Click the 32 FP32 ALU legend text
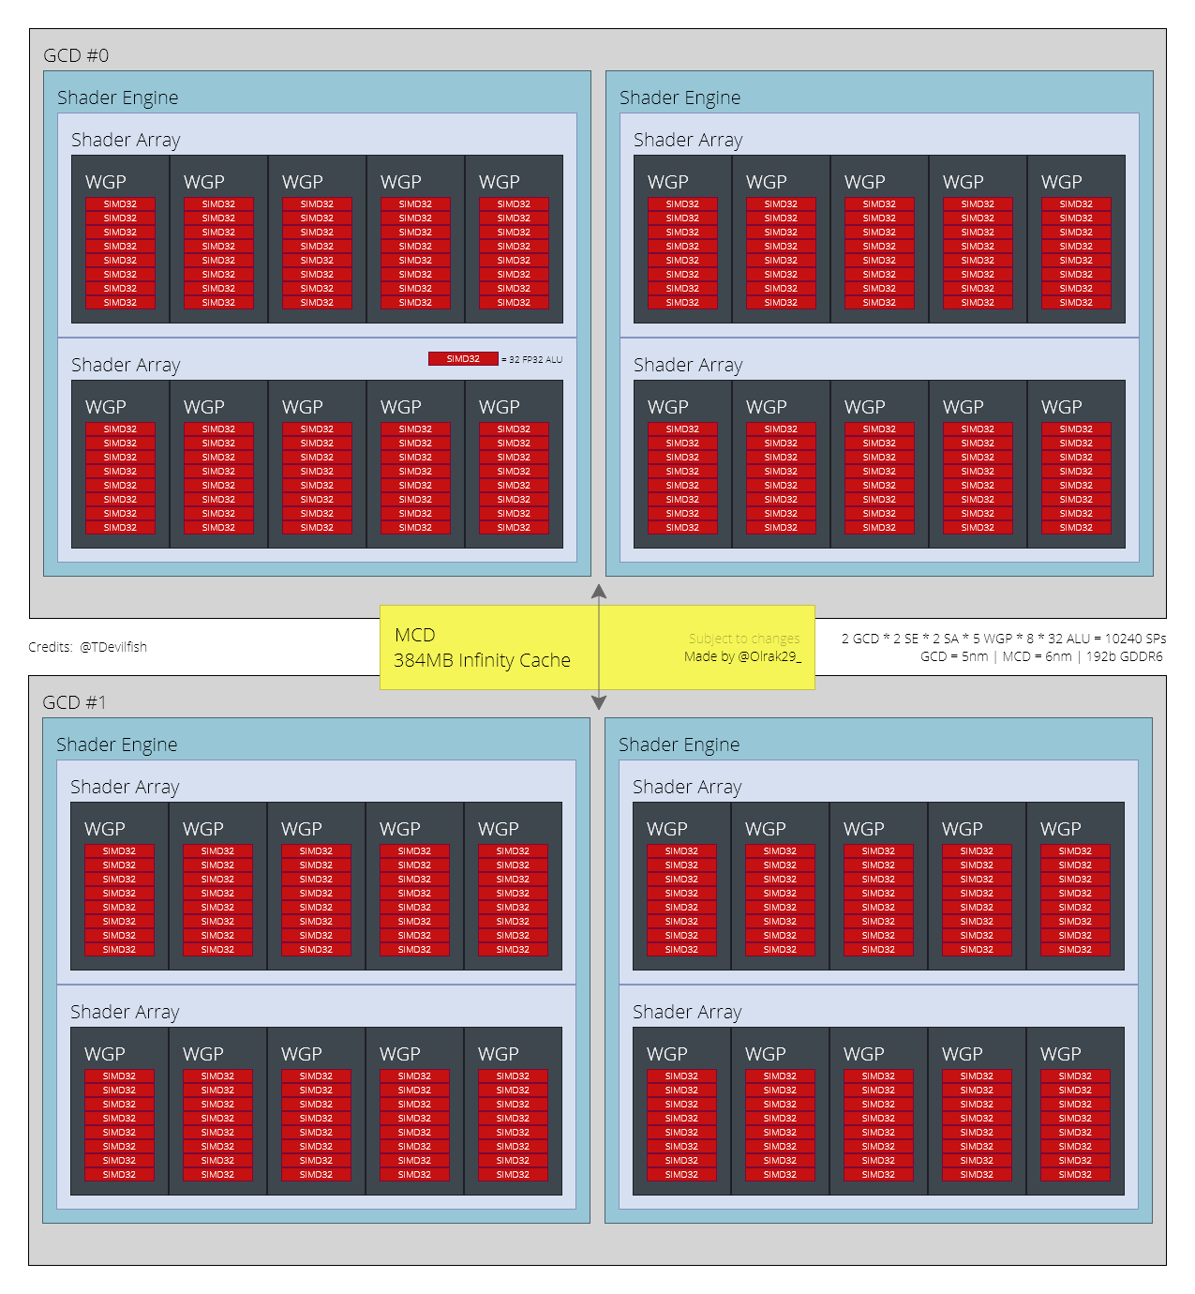The width and height of the screenshot is (1195, 1294). coord(532,360)
